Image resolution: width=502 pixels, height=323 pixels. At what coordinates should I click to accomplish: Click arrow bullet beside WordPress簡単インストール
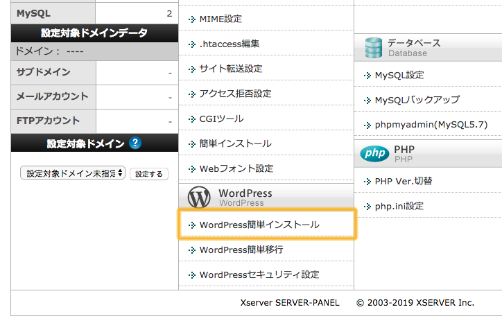[192, 225]
